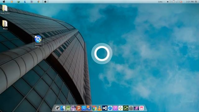Open the App Store dock icon
The image size is (199, 112).
tap(84, 108)
